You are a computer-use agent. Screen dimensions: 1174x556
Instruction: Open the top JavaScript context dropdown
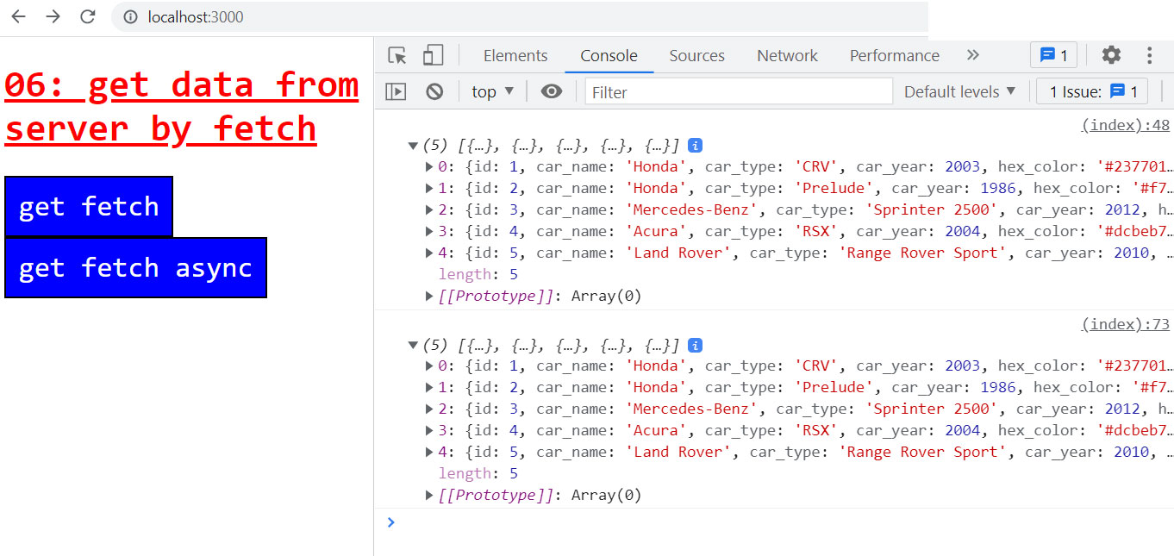(492, 91)
